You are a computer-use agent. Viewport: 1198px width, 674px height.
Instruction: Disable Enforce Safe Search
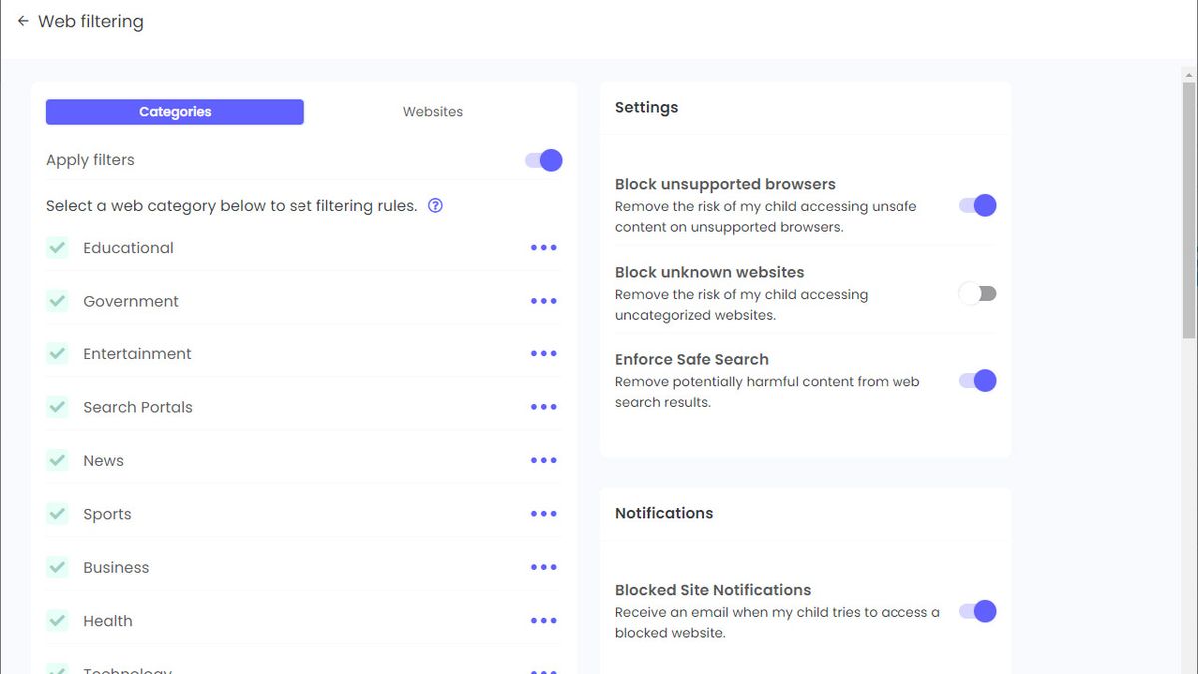coord(976,380)
